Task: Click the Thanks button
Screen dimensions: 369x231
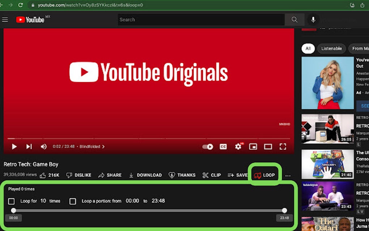Action: 182,175
